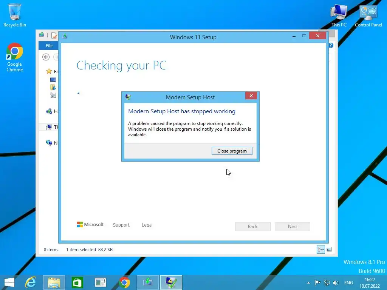Select Network in the Explorer navigation pane
The image size is (387, 290).
click(52, 143)
